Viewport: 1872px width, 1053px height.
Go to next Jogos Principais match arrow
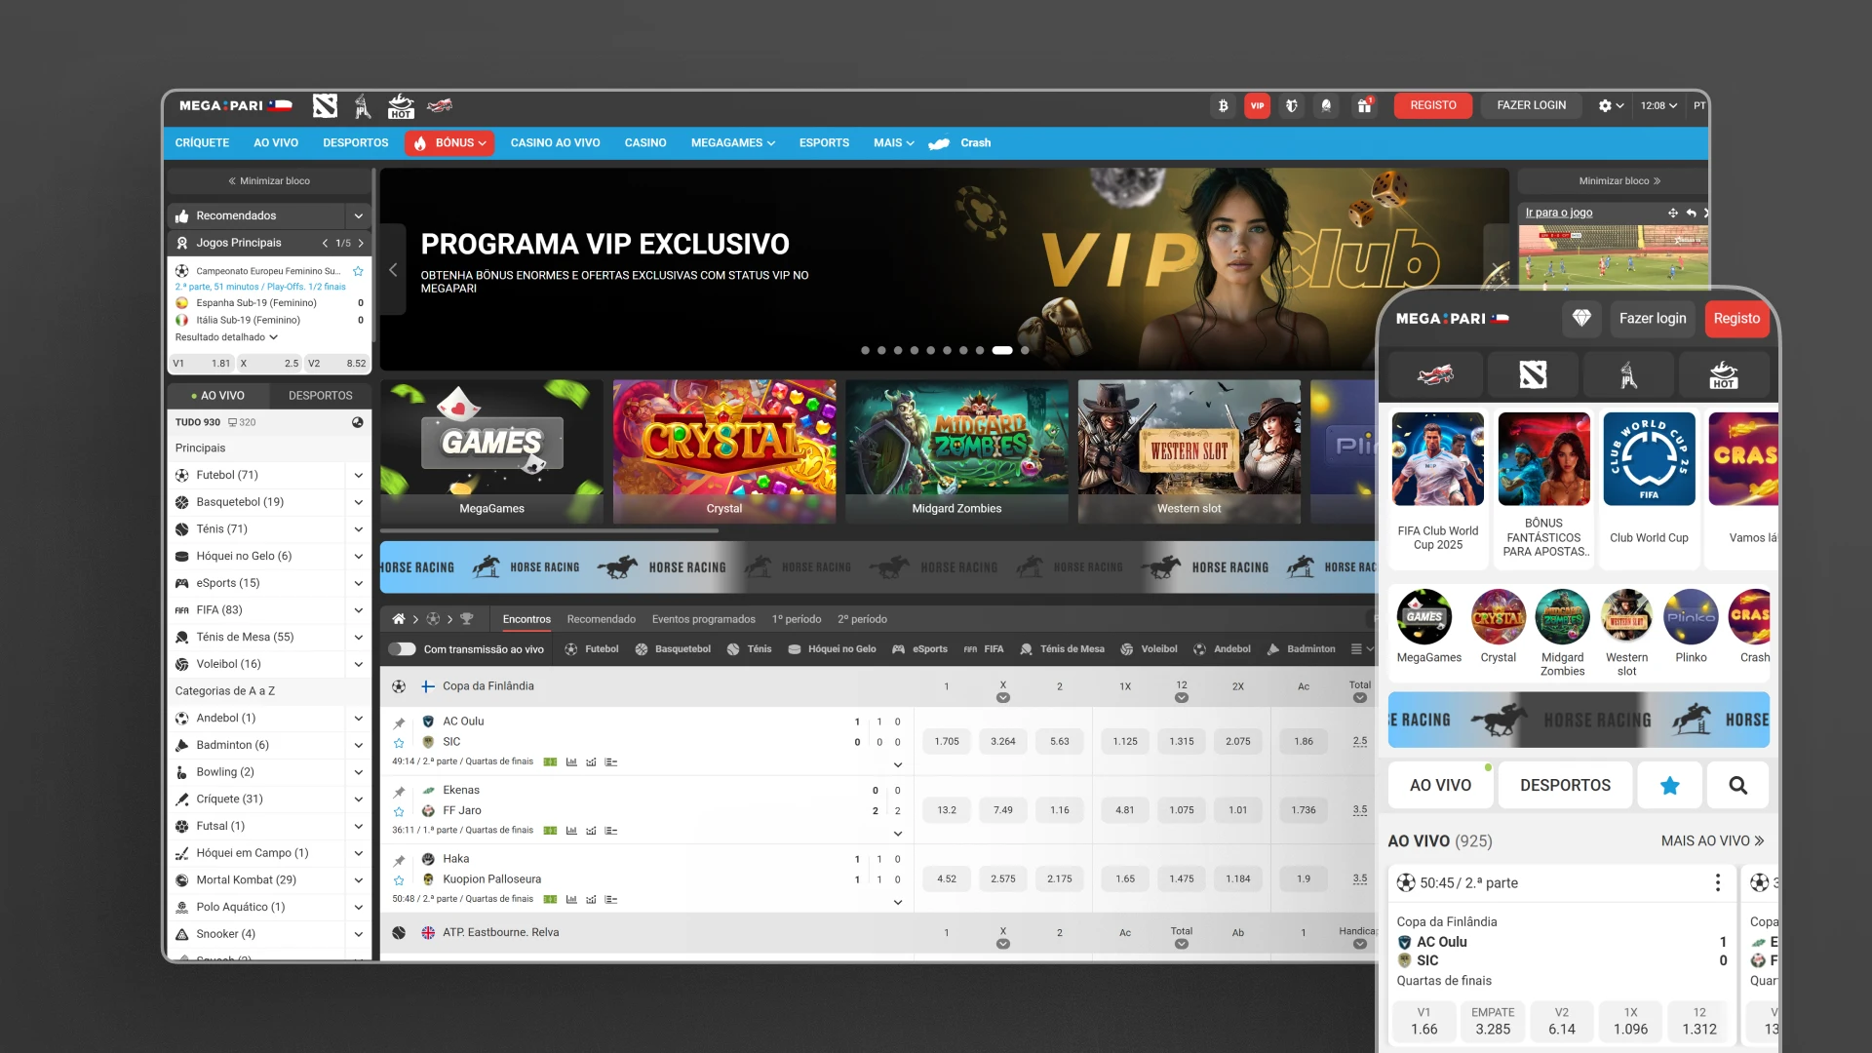[x=361, y=244]
